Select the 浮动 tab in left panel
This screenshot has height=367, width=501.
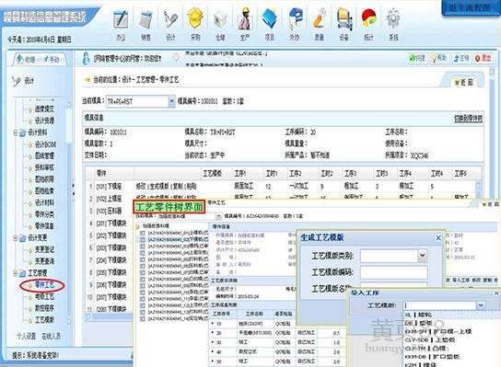[x=52, y=60]
